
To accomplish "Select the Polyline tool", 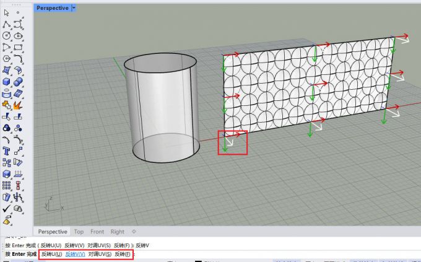I will click(6, 24).
